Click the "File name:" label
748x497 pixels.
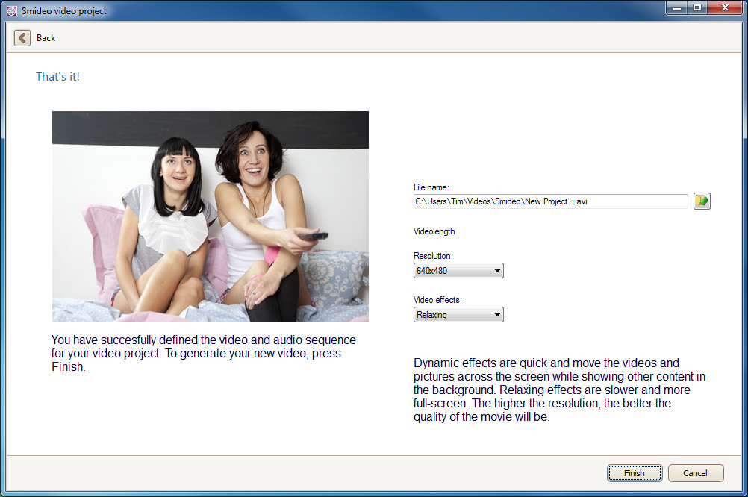(431, 187)
